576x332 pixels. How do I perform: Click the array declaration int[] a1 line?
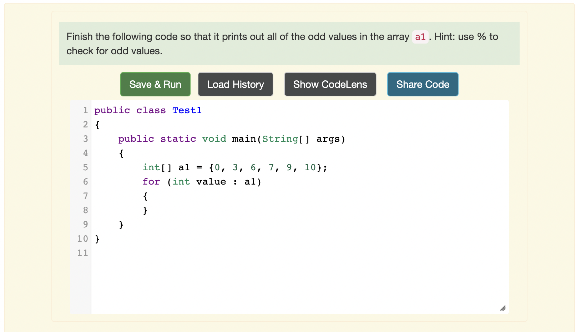click(235, 167)
